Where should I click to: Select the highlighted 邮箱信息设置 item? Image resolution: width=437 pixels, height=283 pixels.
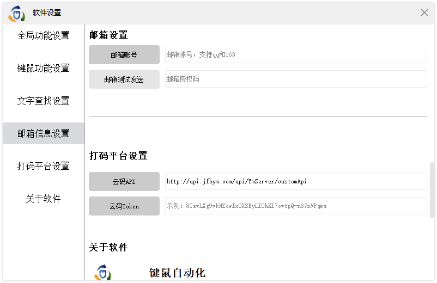43,133
